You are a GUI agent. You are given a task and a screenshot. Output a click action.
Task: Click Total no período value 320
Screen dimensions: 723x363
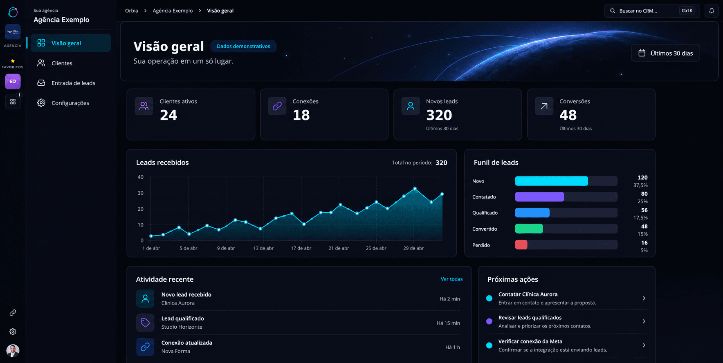(441, 163)
